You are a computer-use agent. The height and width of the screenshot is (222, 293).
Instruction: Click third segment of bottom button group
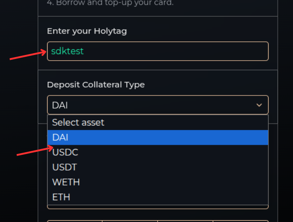185,221
